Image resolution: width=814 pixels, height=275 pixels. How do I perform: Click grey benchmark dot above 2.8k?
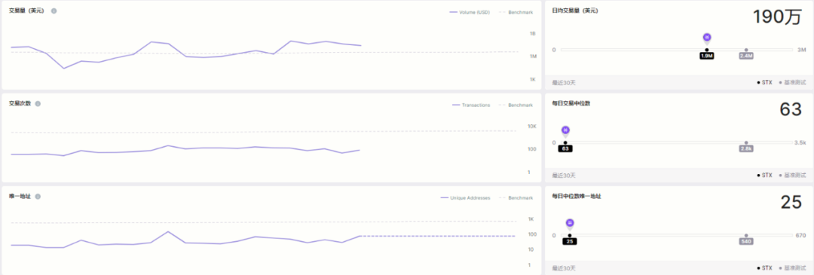tap(746, 142)
